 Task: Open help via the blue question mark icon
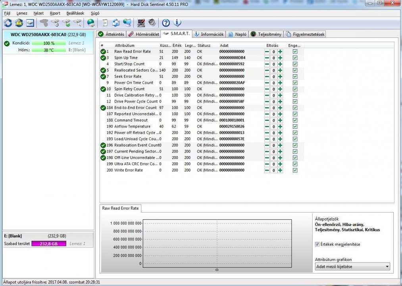[166, 23]
